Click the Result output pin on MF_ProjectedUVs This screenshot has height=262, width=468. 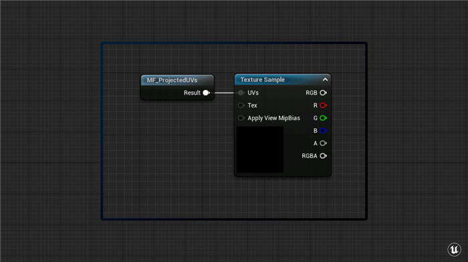[206, 93]
